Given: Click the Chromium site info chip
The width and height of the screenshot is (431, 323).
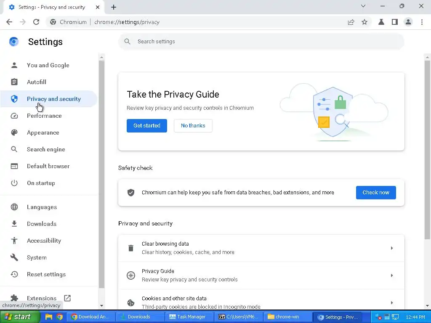Looking at the screenshot, I should pos(69,22).
